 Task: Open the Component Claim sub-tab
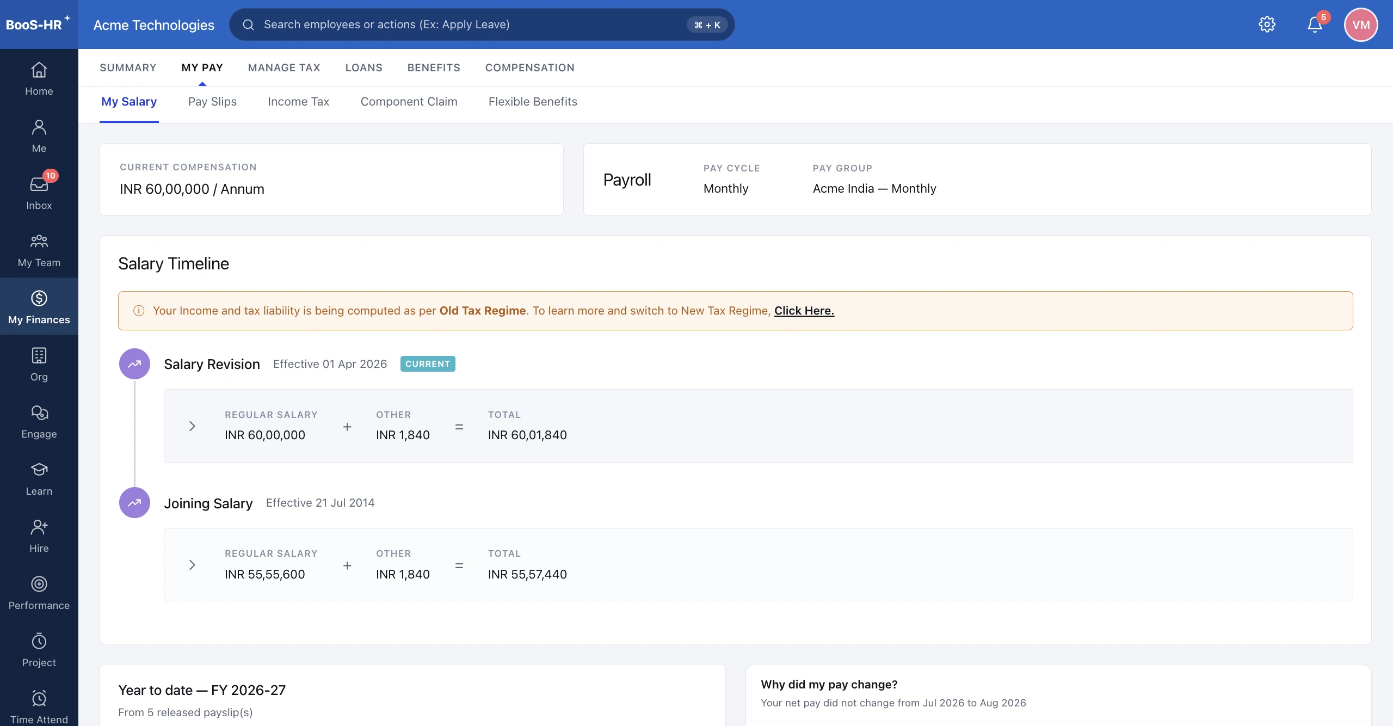click(409, 102)
